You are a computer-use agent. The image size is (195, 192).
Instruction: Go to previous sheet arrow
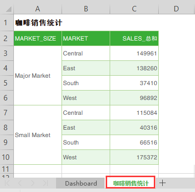tap(20, 183)
